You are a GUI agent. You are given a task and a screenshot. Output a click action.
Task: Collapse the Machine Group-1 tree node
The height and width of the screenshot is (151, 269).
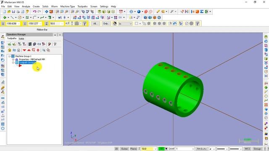tap(9, 56)
